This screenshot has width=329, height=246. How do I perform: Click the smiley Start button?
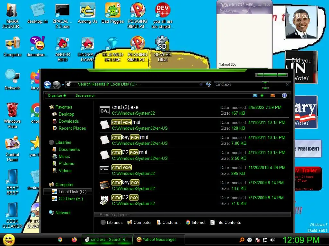coord(9,240)
